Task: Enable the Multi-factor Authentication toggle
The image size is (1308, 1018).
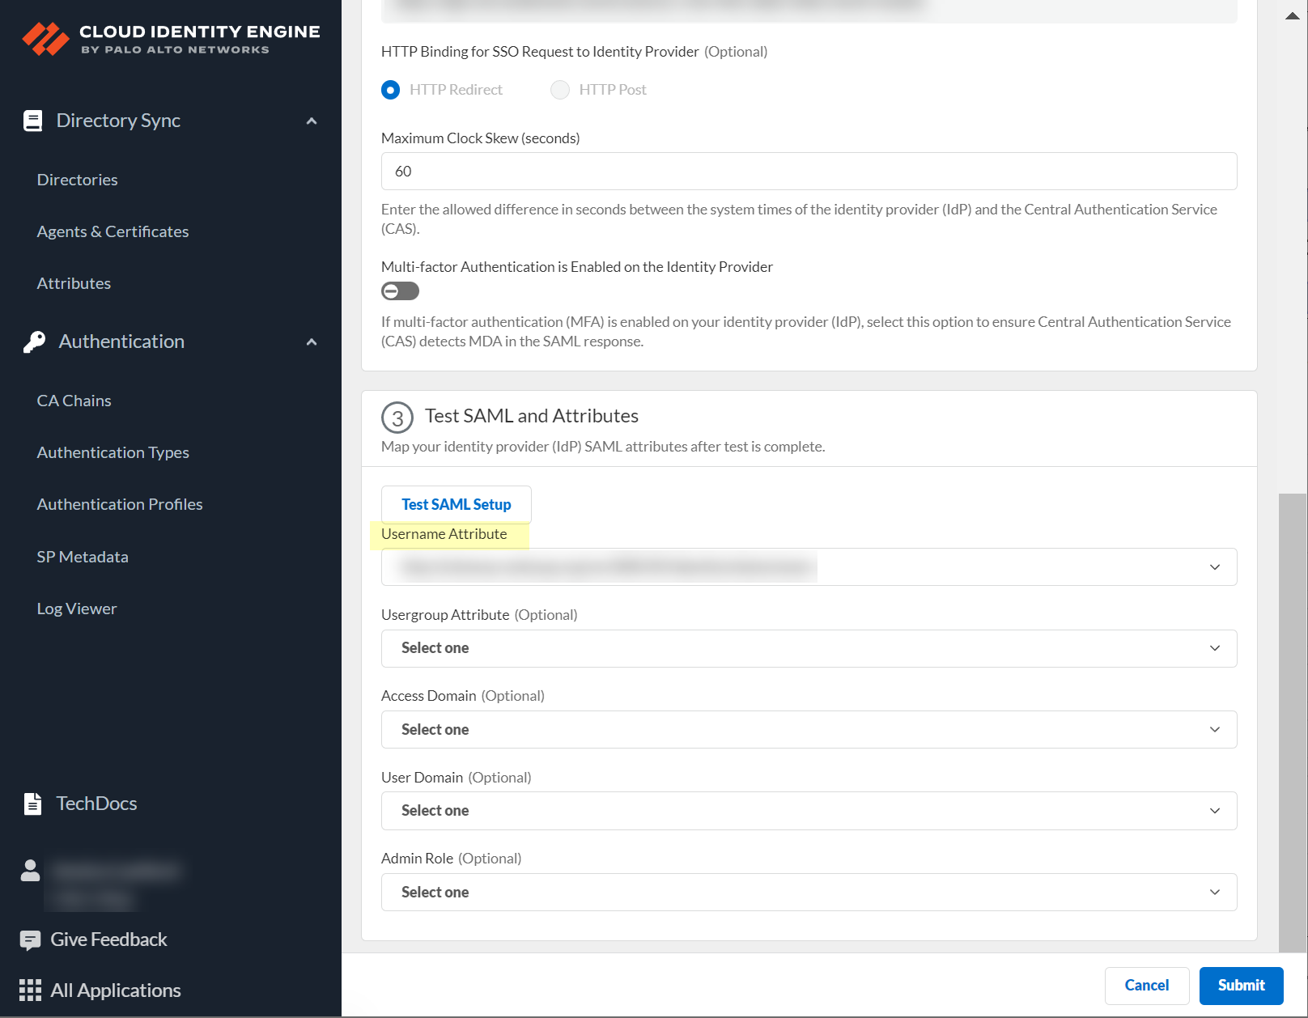Action: pos(400,291)
